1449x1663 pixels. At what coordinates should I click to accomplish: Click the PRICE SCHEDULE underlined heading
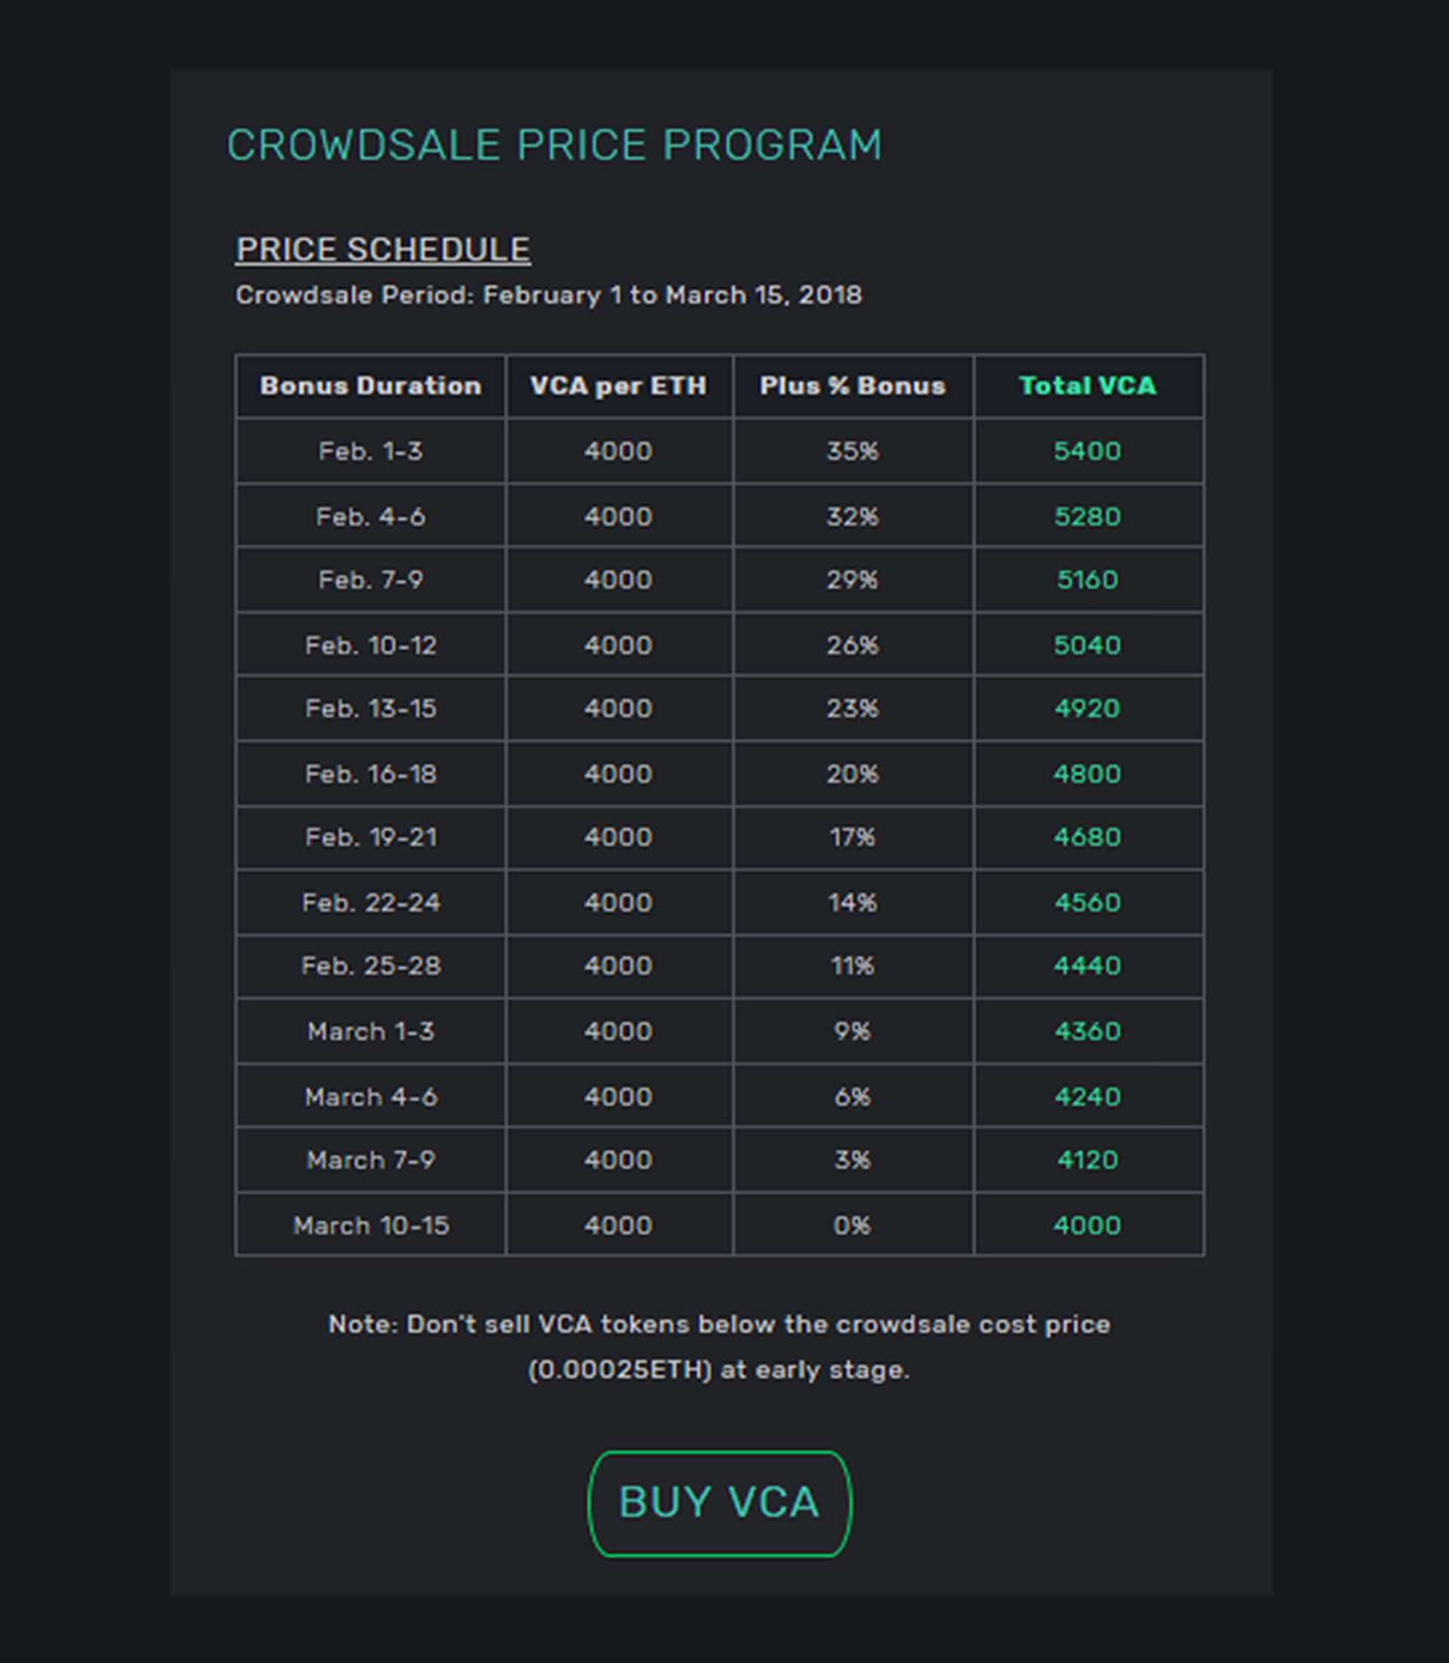click(383, 249)
